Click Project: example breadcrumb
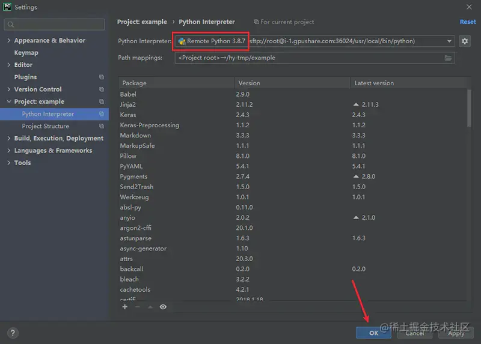 [142, 22]
